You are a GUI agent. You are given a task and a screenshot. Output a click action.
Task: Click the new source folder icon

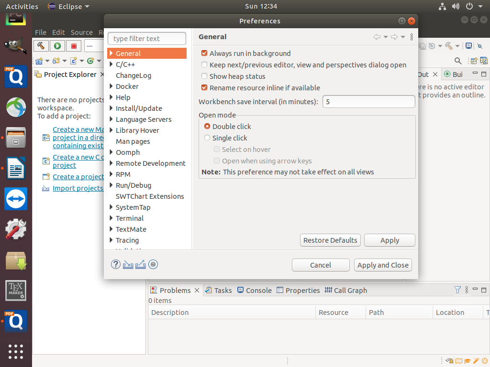point(56,61)
